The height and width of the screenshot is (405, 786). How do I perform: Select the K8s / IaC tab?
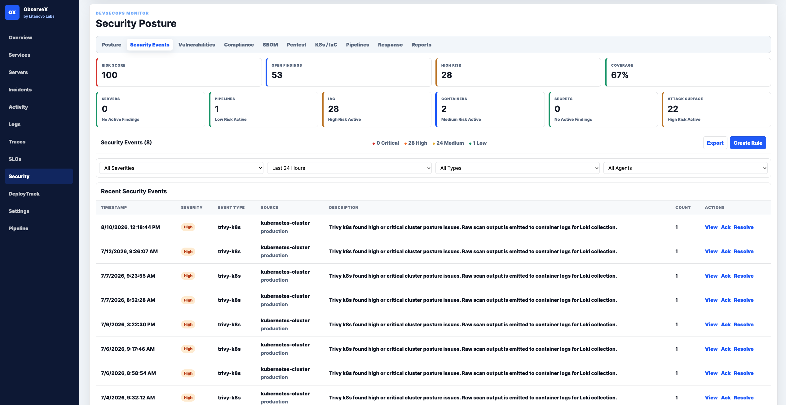(x=326, y=45)
